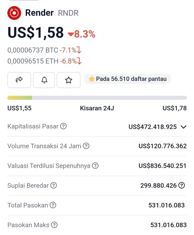Viewport: 194px width, 235px height.
Task: Add Render to watchlist with star button
Action: 69,80
